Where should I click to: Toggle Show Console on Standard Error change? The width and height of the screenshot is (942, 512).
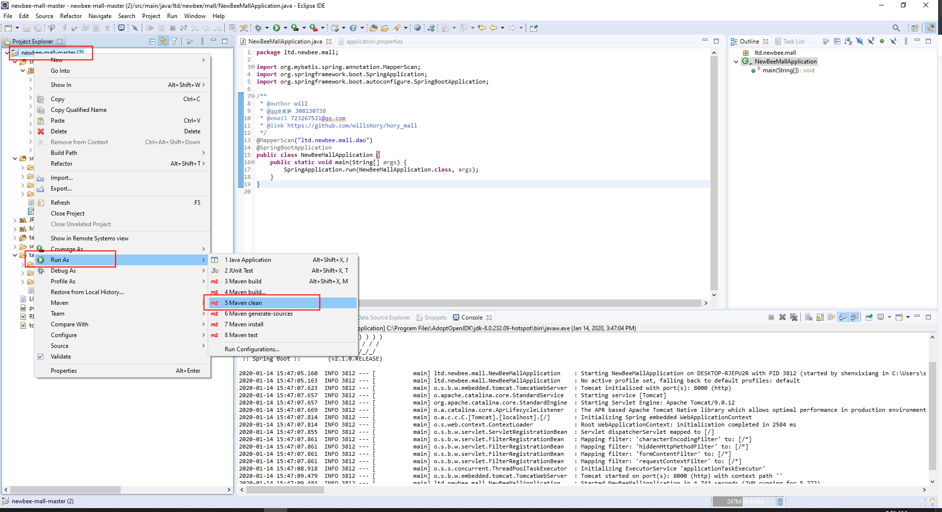pyautogui.click(x=854, y=317)
